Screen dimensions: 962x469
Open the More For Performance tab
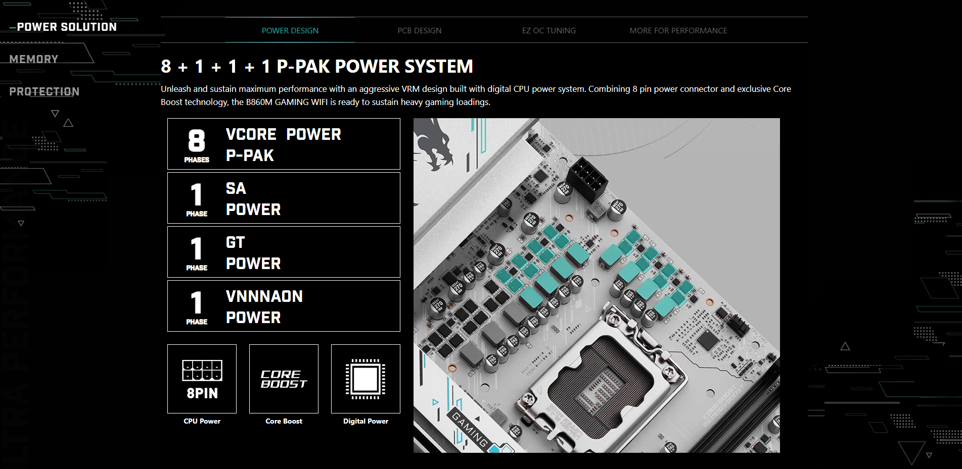tap(678, 30)
